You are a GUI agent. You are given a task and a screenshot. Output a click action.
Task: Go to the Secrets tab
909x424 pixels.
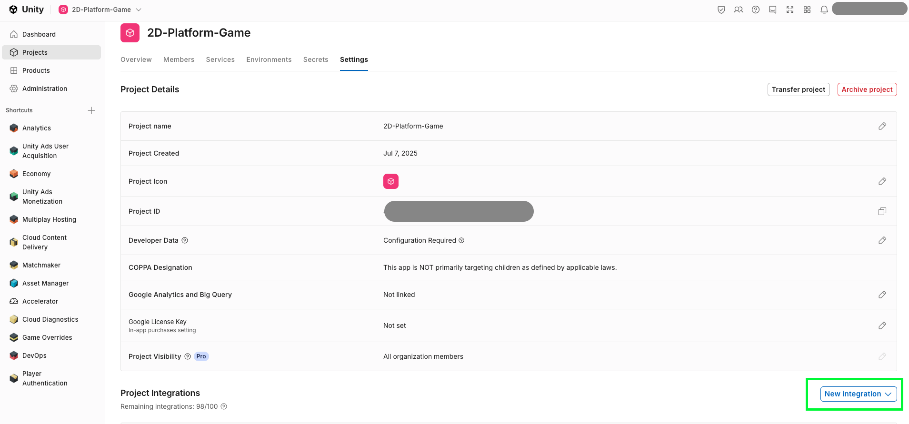tap(316, 59)
